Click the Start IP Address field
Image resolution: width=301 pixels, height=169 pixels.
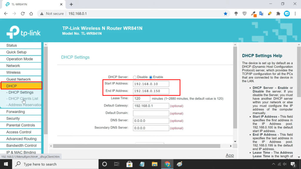(x=151, y=84)
